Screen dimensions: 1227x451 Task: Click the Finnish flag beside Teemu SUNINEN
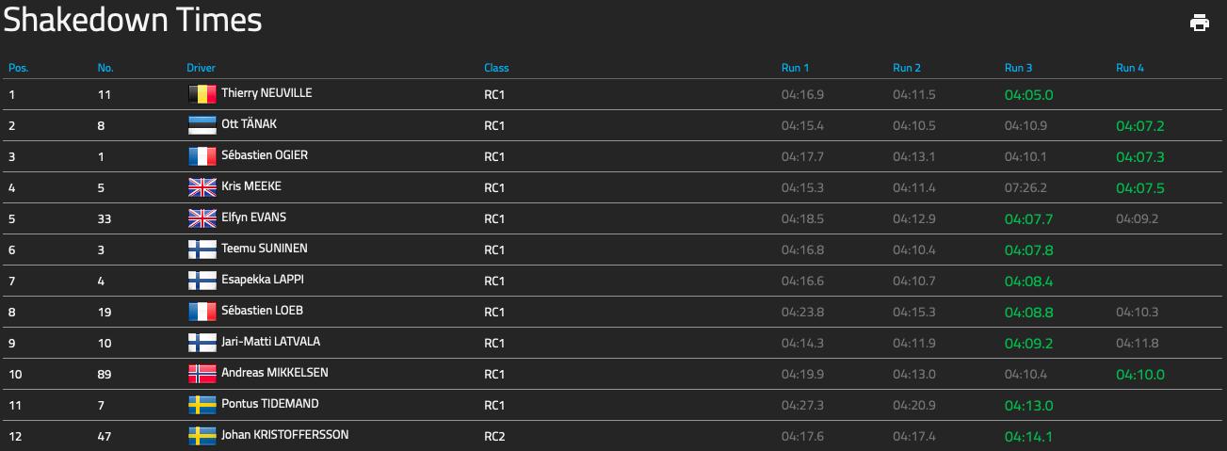(x=202, y=250)
